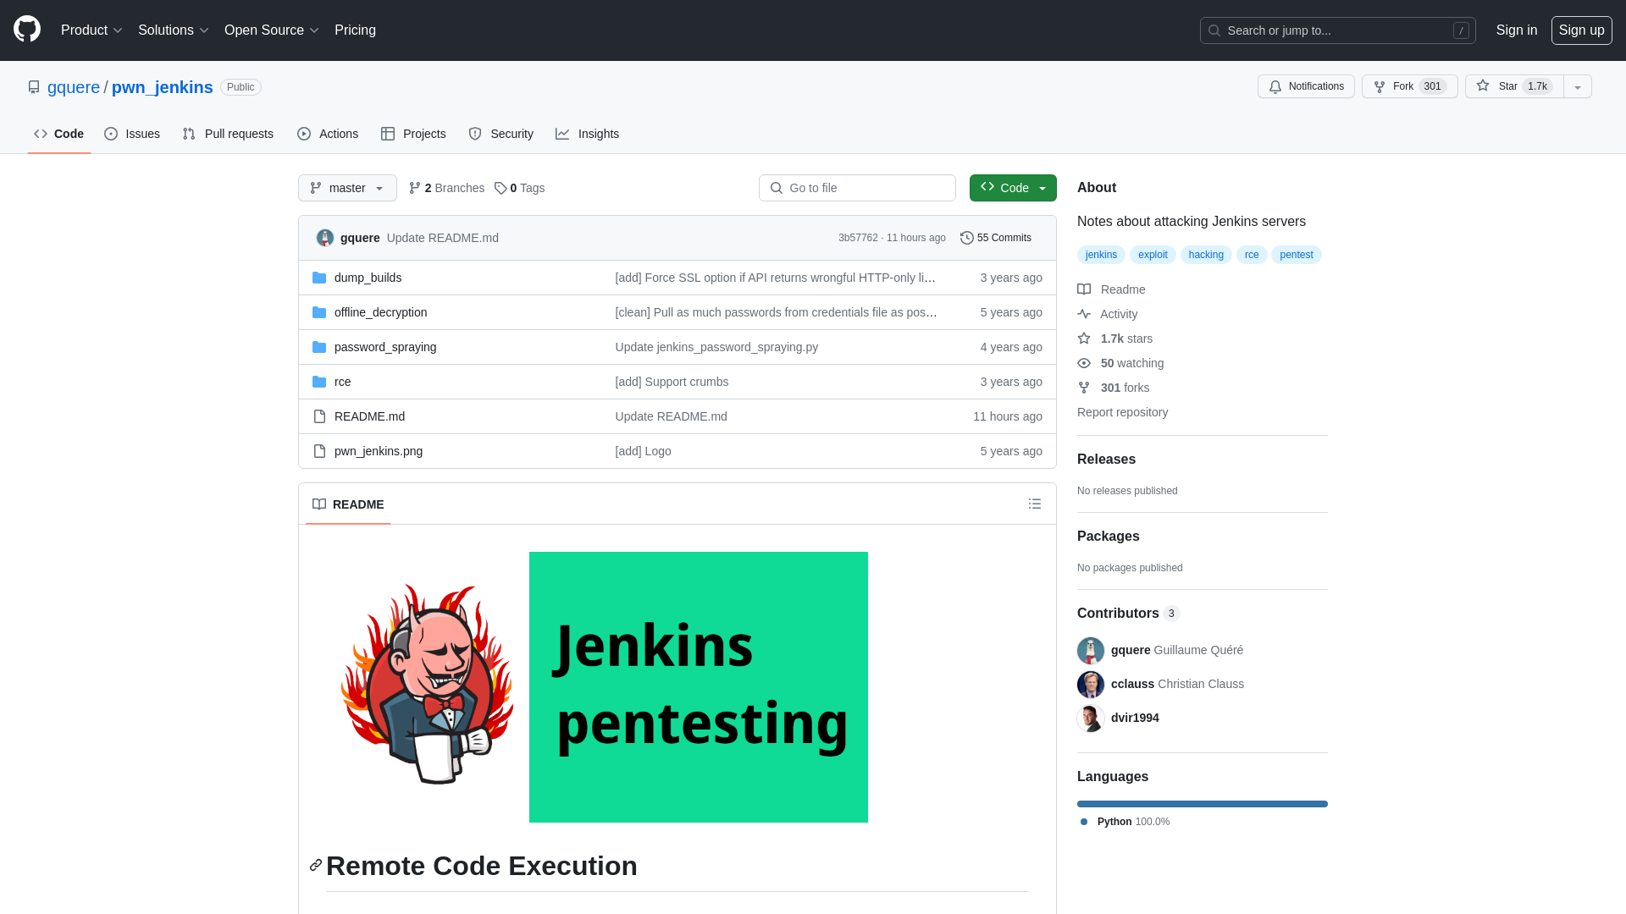Click gquere contributor avatar in sidebar
This screenshot has height=914, width=1626.
[x=1091, y=650]
